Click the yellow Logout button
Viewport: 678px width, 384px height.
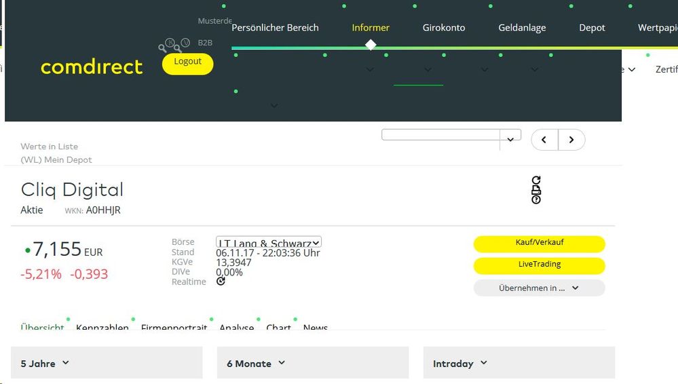(x=187, y=63)
